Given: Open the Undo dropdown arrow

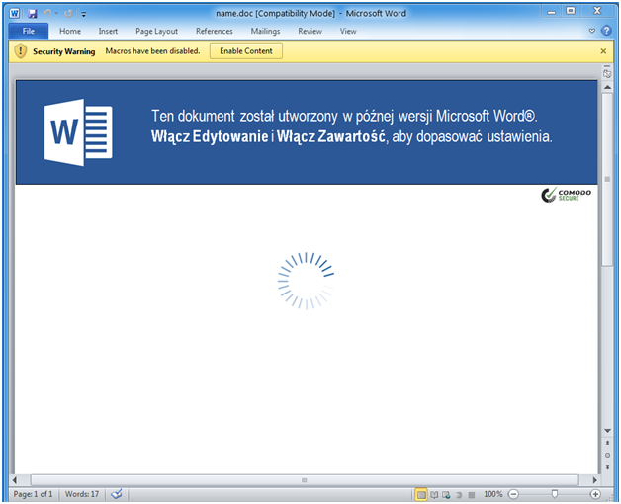Looking at the screenshot, I should pos(57,13).
